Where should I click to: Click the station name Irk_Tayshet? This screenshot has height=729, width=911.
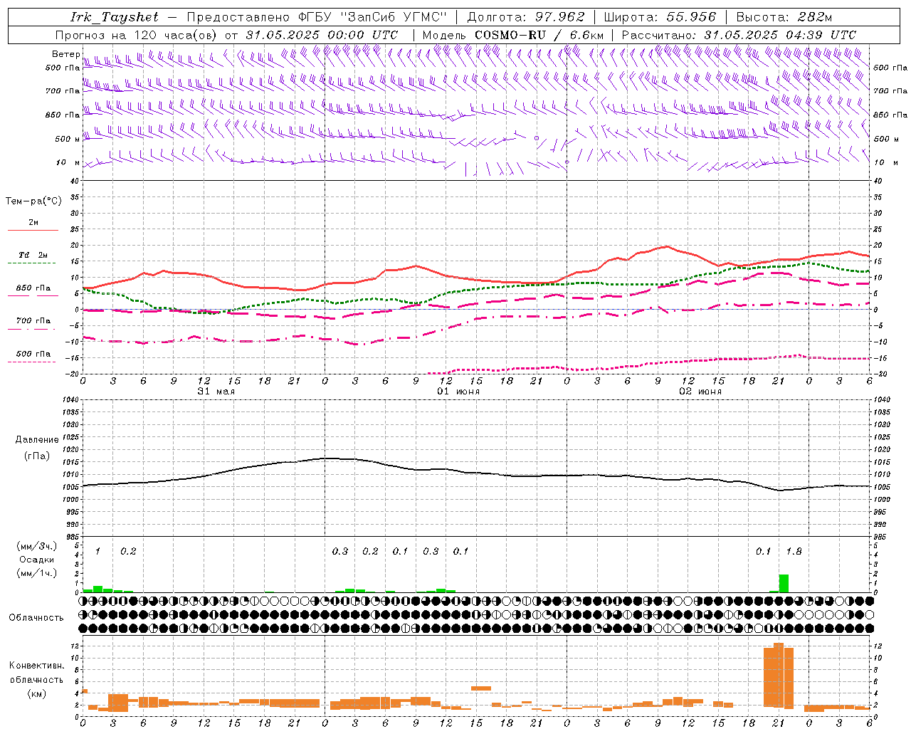click(x=115, y=17)
